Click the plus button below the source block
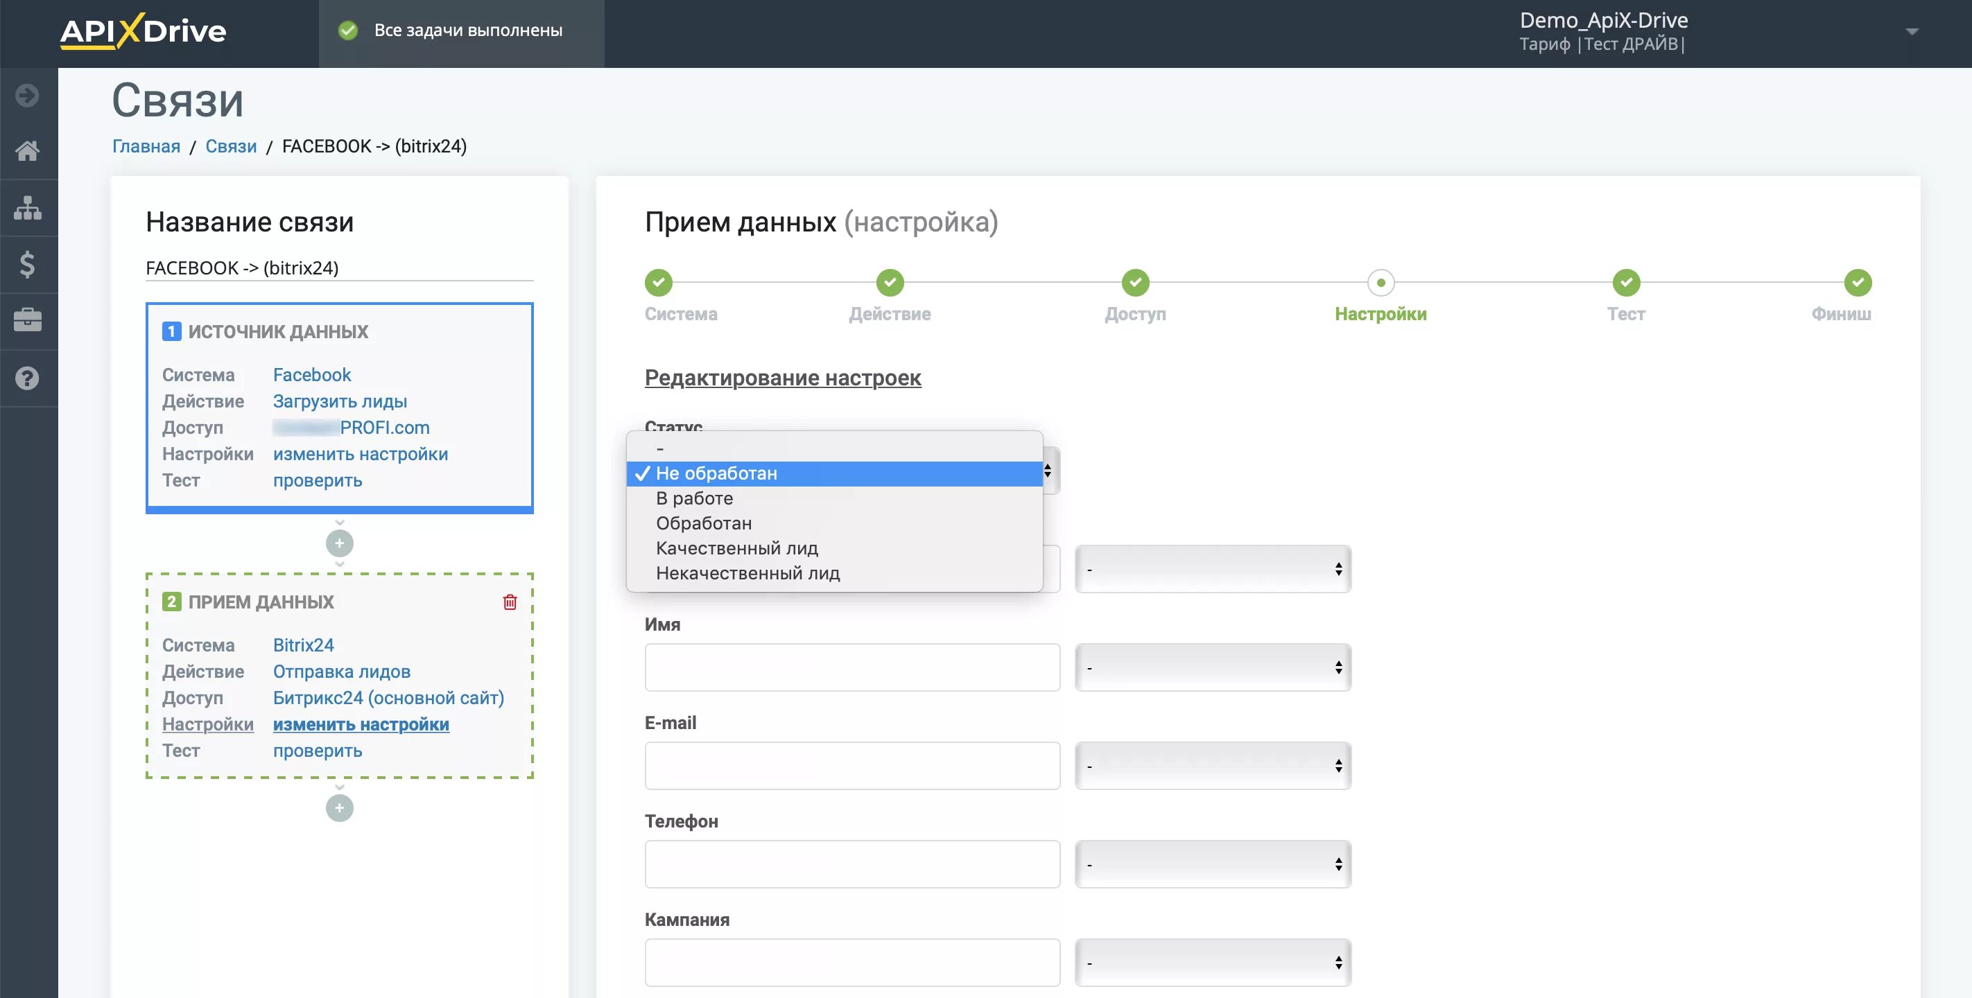 tap(339, 543)
